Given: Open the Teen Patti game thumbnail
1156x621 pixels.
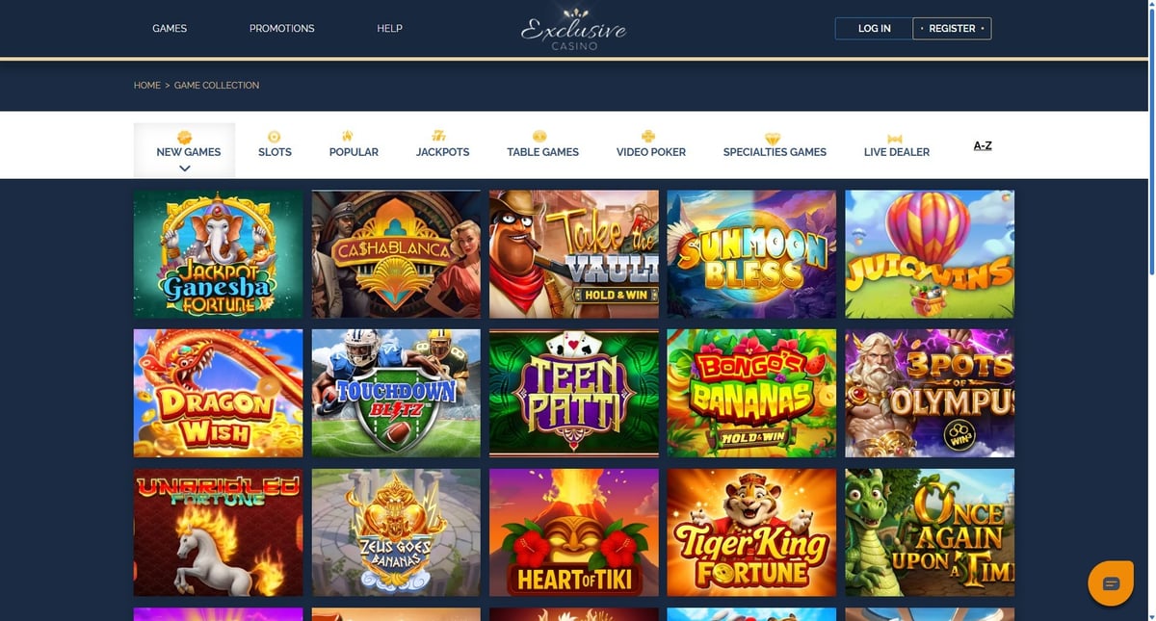Looking at the screenshot, I should pos(574,393).
